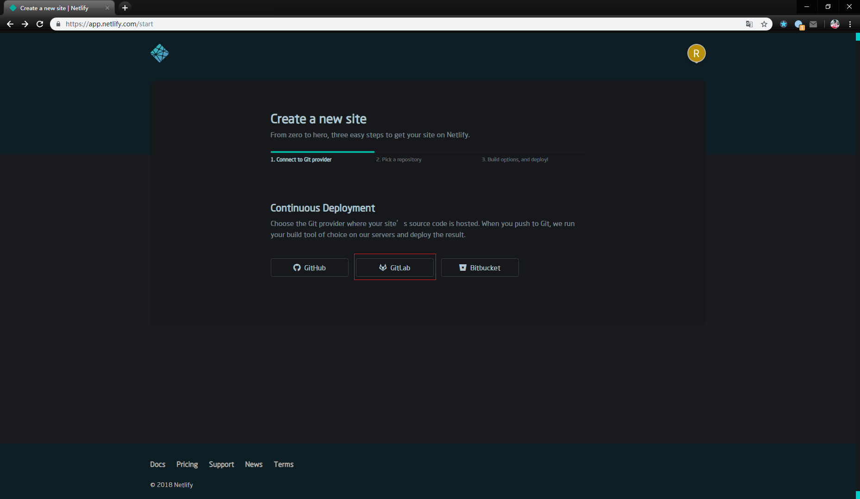The height and width of the screenshot is (499, 860).
Task: Open the Terms footer link
Action: click(283, 464)
